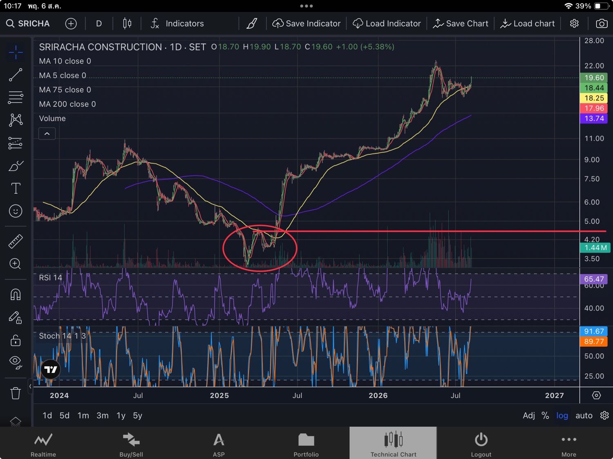
Task: Switch to the ASP tab
Action: pyautogui.click(x=219, y=443)
